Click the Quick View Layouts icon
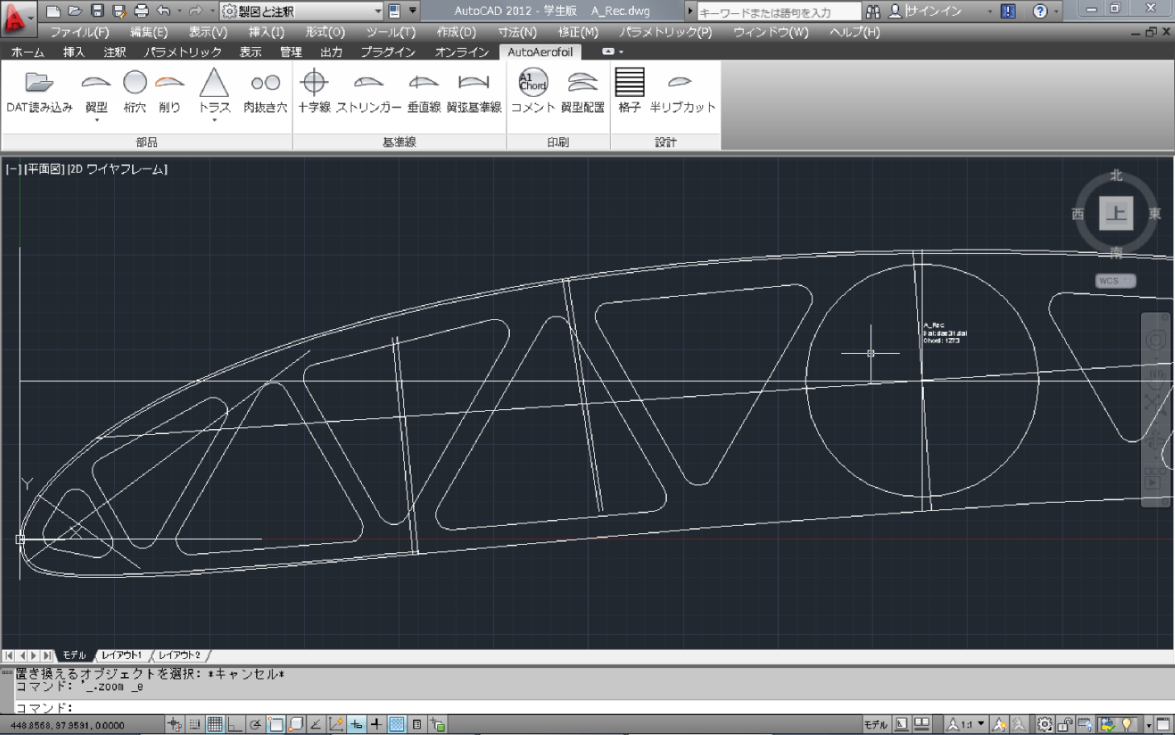The height and width of the screenshot is (735, 1175). coord(901,725)
